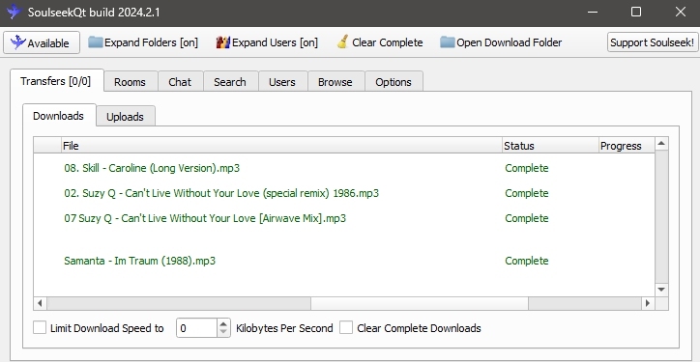The height and width of the screenshot is (362, 700).
Task: Click vertical scrollbar down arrow
Action: pyautogui.click(x=661, y=290)
